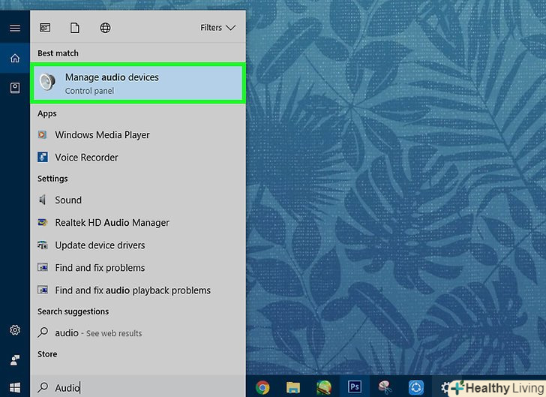This screenshot has height=397, width=546.
Task: Launch Windows Media Player
Action: click(x=138, y=135)
